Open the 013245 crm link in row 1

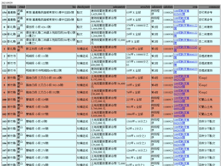(185, 49)
